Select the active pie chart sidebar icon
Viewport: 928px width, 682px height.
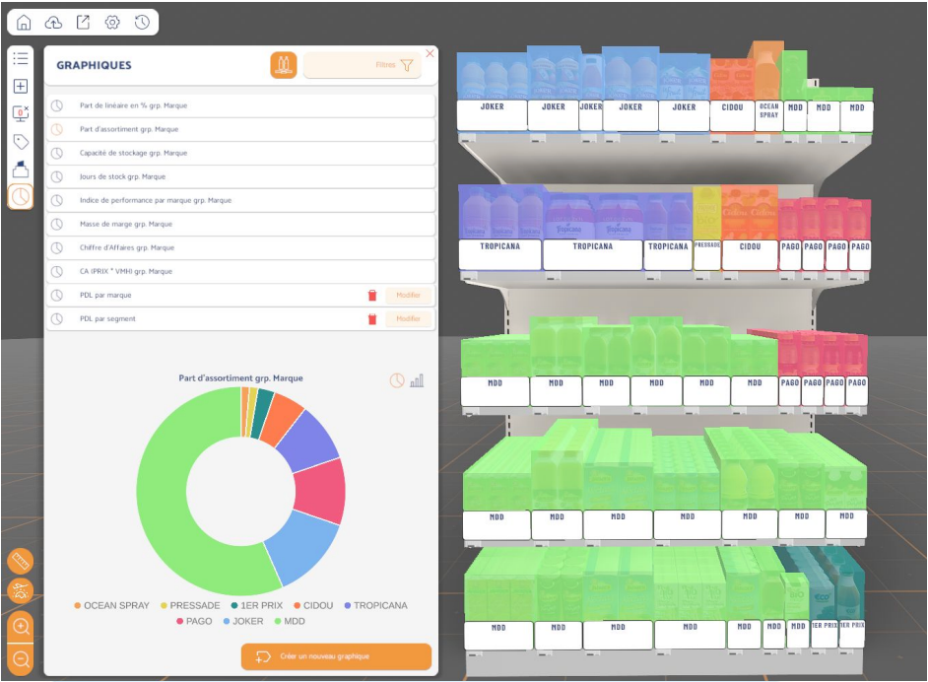click(x=21, y=196)
